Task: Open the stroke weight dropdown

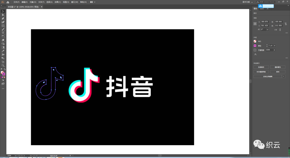Action: point(274,46)
